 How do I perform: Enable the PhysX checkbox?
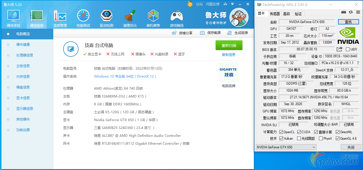pos(320,139)
